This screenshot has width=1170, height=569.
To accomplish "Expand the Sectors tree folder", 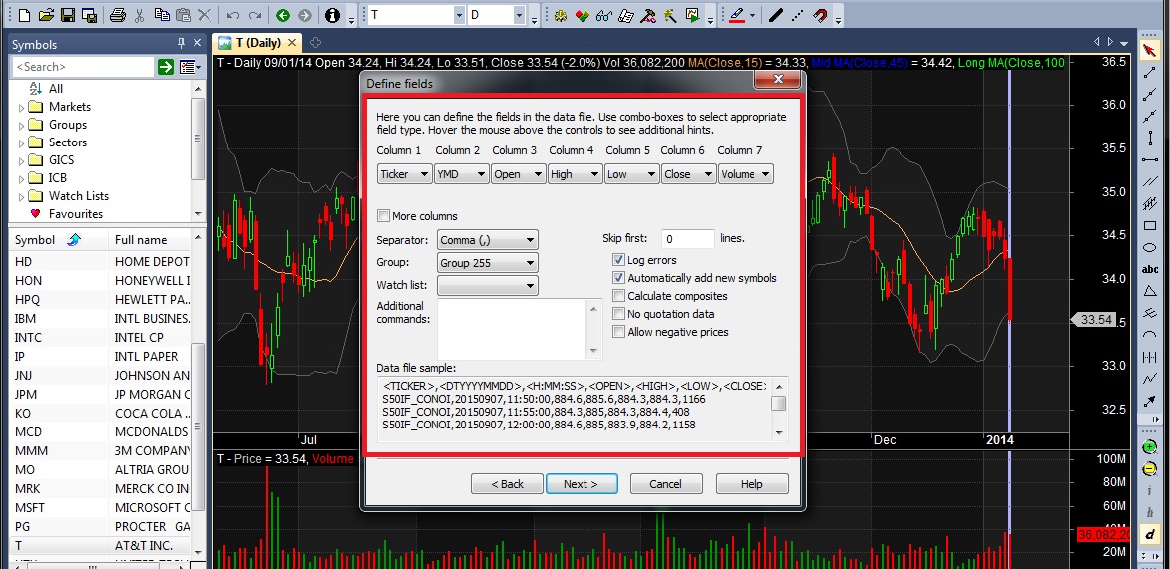I will coord(21,143).
